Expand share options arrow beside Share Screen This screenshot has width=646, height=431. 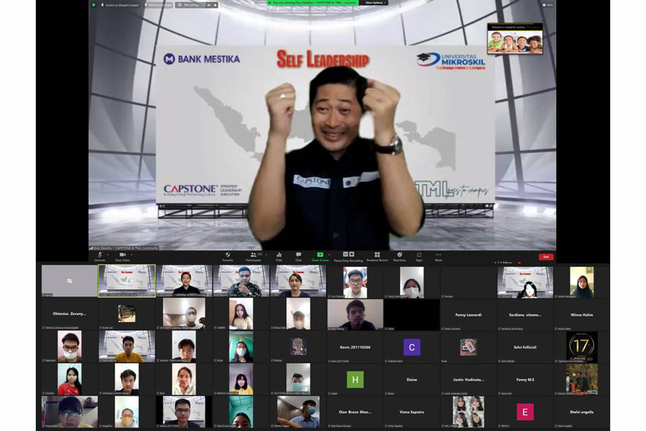pyautogui.click(x=329, y=255)
